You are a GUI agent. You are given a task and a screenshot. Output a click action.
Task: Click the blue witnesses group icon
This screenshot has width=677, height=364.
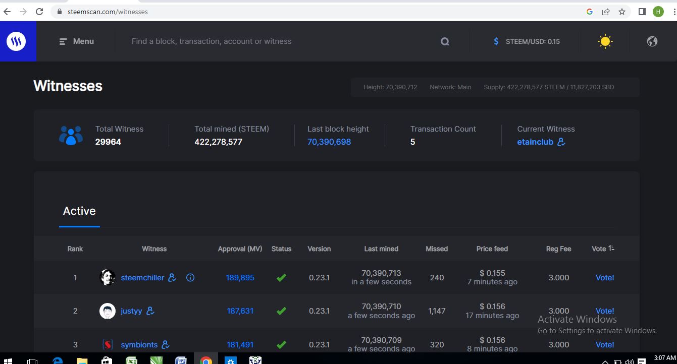(71, 136)
